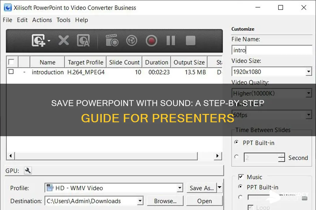This screenshot has height=210, width=316.
Task: Select PPT Built-in radio under Music
Action: [x=240, y=187]
